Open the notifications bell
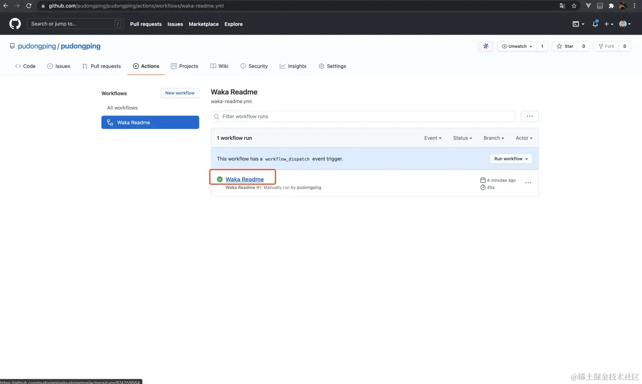 coord(595,24)
